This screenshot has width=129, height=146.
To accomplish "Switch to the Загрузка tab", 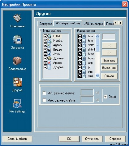I will (x=46, y=24).
